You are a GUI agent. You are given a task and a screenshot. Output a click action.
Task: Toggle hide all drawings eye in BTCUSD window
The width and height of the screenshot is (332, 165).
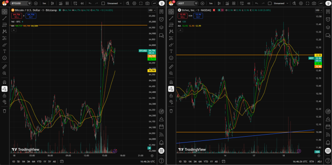pyautogui.click(x=5, y=102)
